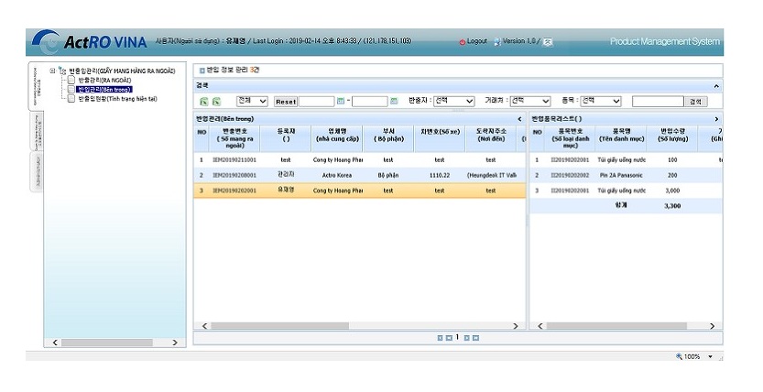This screenshot has width=763, height=392.
Task: Click the Actro Korea supplier cell
Action: click(337, 175)
